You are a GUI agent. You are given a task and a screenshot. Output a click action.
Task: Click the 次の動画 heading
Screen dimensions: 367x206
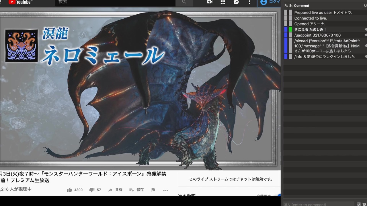click(x=187, y=195)
